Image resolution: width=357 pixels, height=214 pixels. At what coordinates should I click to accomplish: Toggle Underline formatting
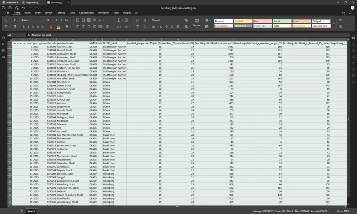click(33, 27)
